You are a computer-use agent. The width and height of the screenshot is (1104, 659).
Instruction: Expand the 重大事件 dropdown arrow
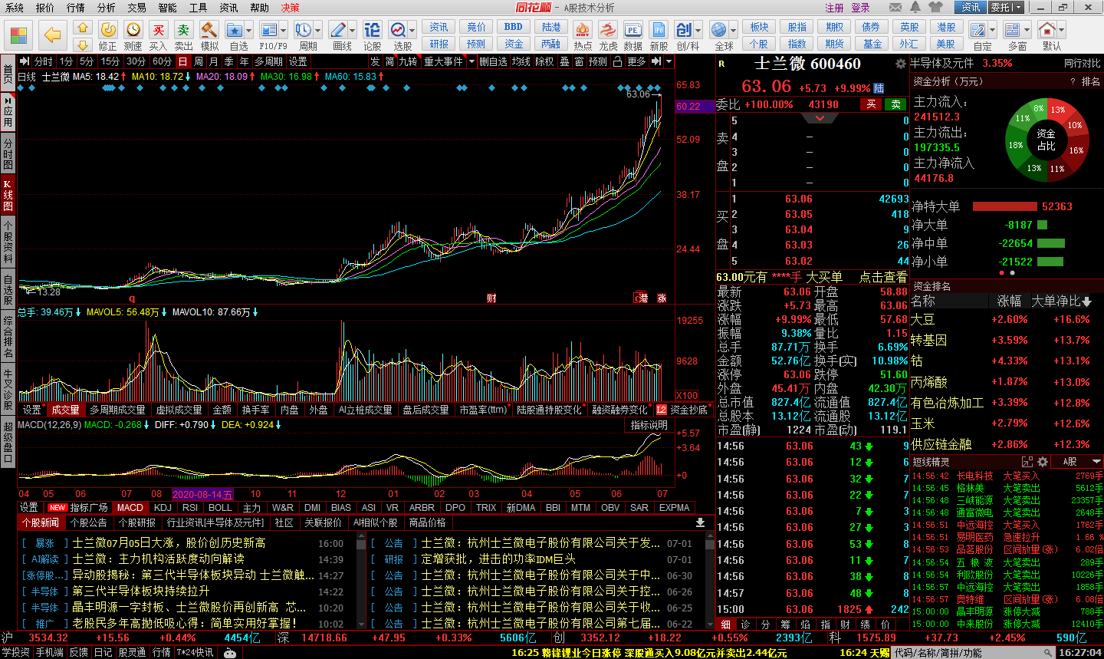tap(472, 61)
